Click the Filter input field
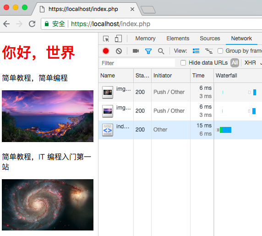 (x=137, y=63)
